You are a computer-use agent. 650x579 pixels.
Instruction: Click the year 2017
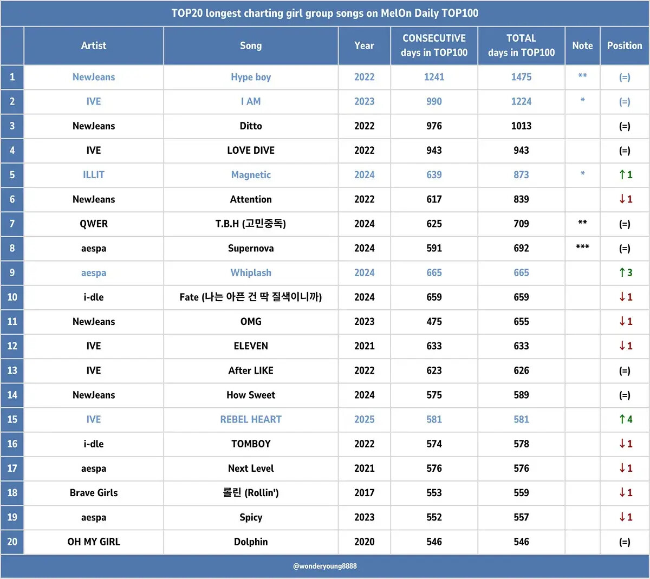click(364, 492)
